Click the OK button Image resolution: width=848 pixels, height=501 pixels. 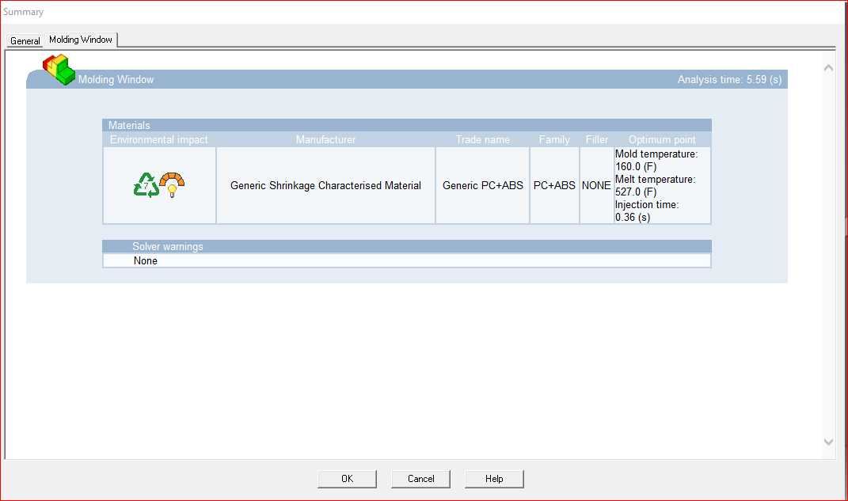[x=348, y=479]
